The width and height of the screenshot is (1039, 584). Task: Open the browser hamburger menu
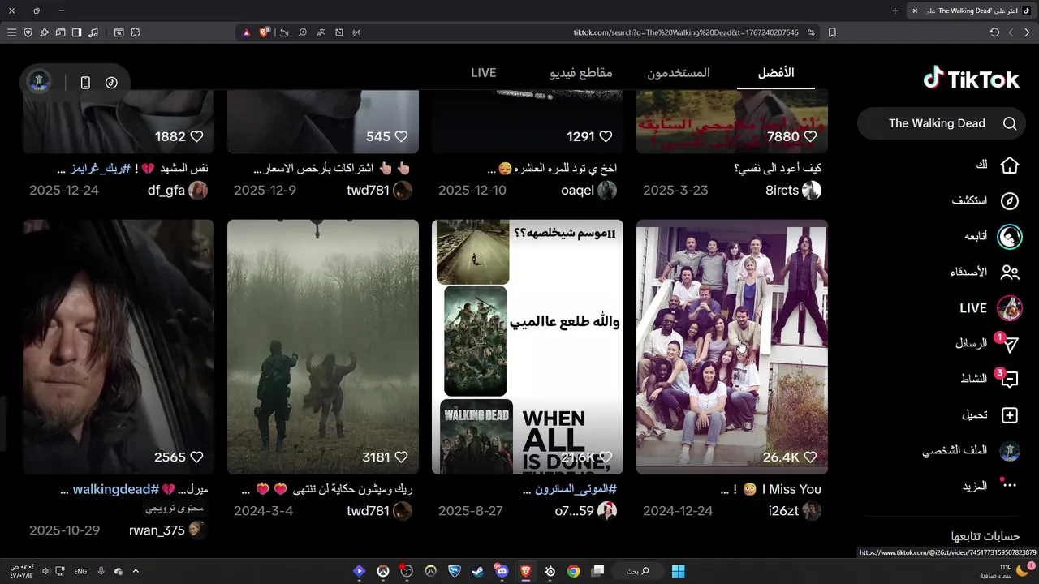11,32
